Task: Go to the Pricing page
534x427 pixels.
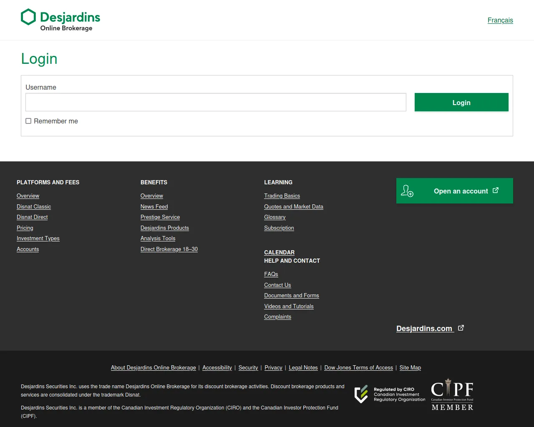Action: (x=25, y=228)
